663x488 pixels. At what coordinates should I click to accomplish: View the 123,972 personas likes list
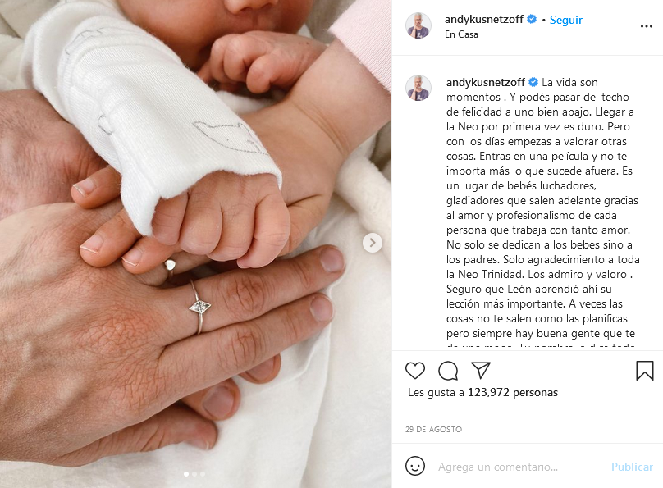[513, 393]
